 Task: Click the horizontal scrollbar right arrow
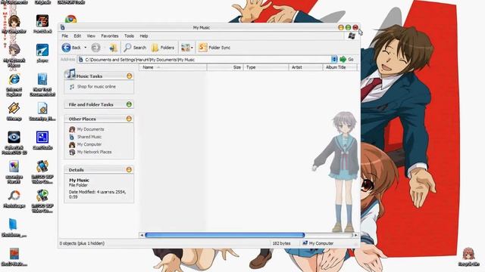355,235
